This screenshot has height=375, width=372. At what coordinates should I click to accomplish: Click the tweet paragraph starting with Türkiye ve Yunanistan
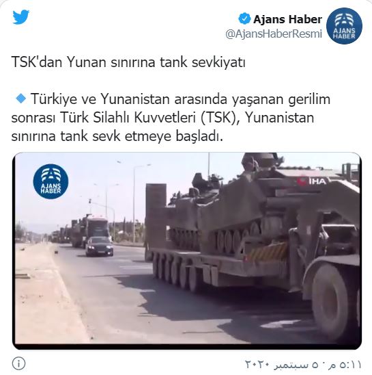click(x=171, y=118)
